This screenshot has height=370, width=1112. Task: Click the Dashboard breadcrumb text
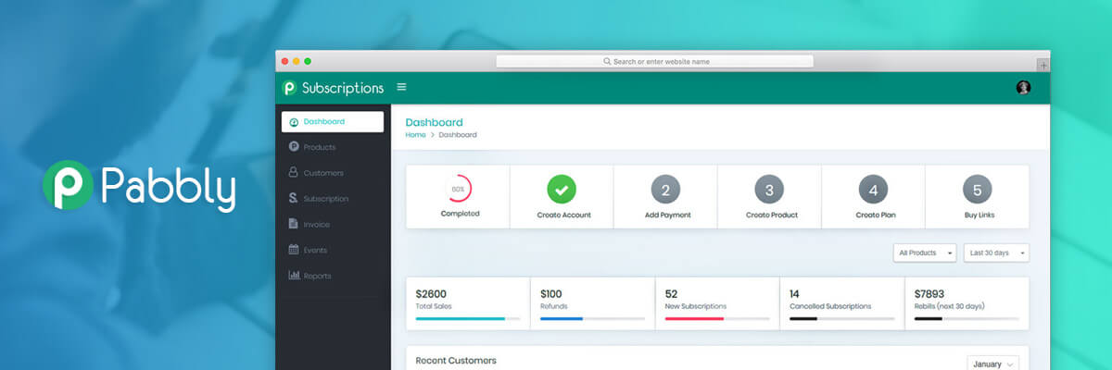[458, 135]
